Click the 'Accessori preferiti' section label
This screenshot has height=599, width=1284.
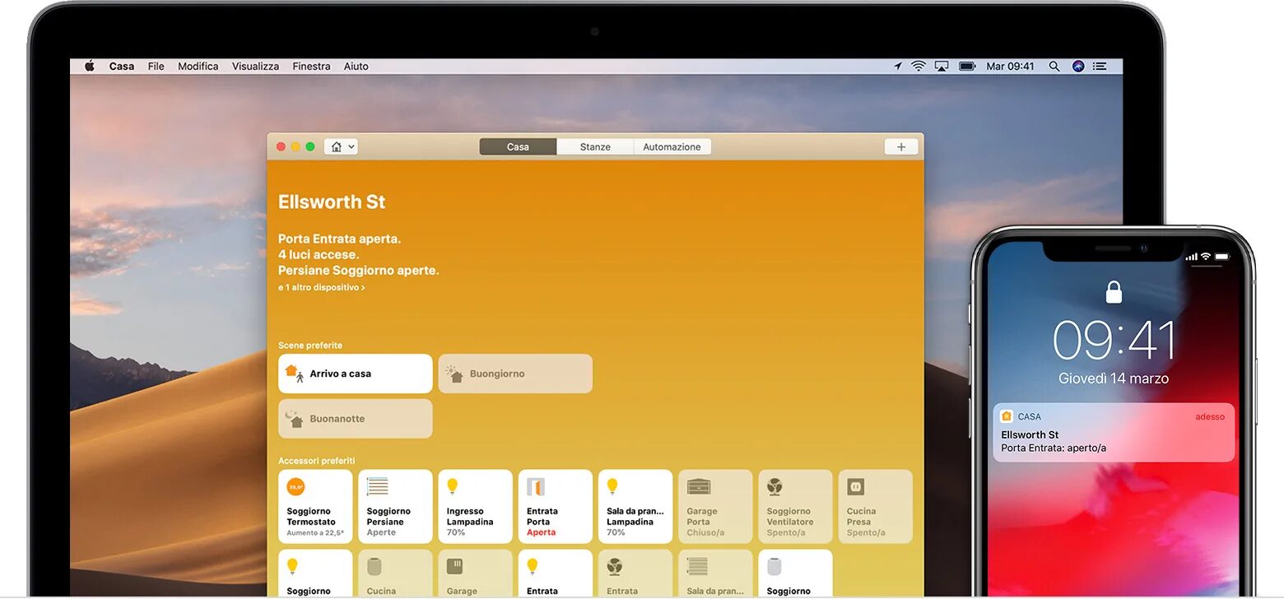point(316,461)
